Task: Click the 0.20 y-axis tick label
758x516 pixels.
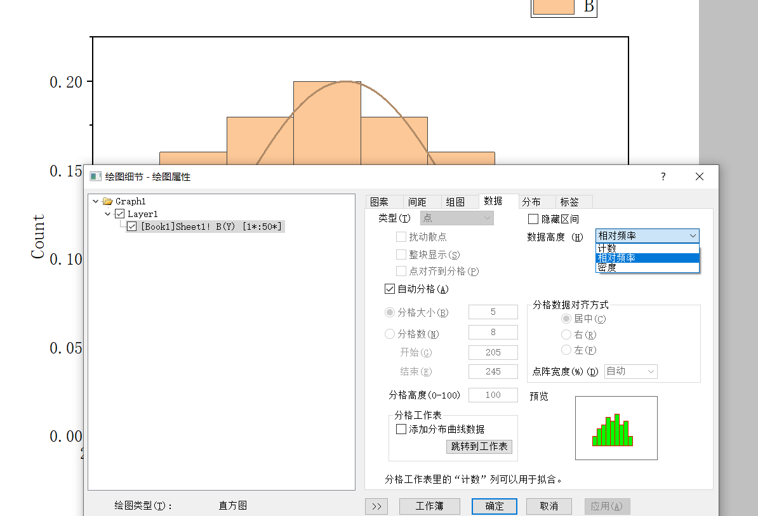Action: [x=66, y=82]
